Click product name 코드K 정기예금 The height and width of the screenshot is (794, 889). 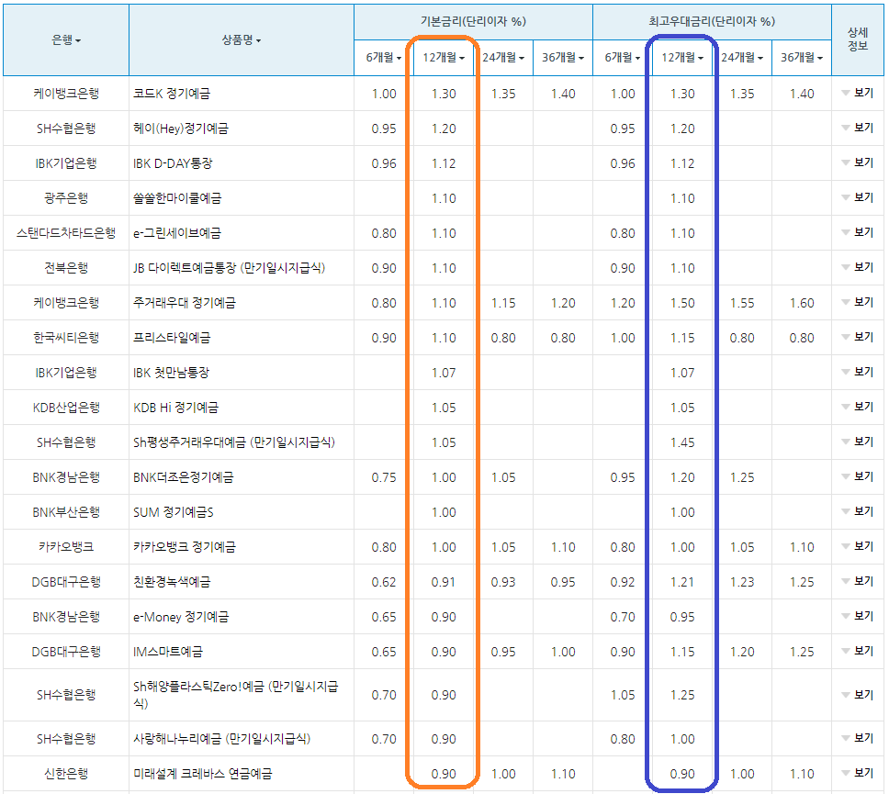(x=172, y=94)
